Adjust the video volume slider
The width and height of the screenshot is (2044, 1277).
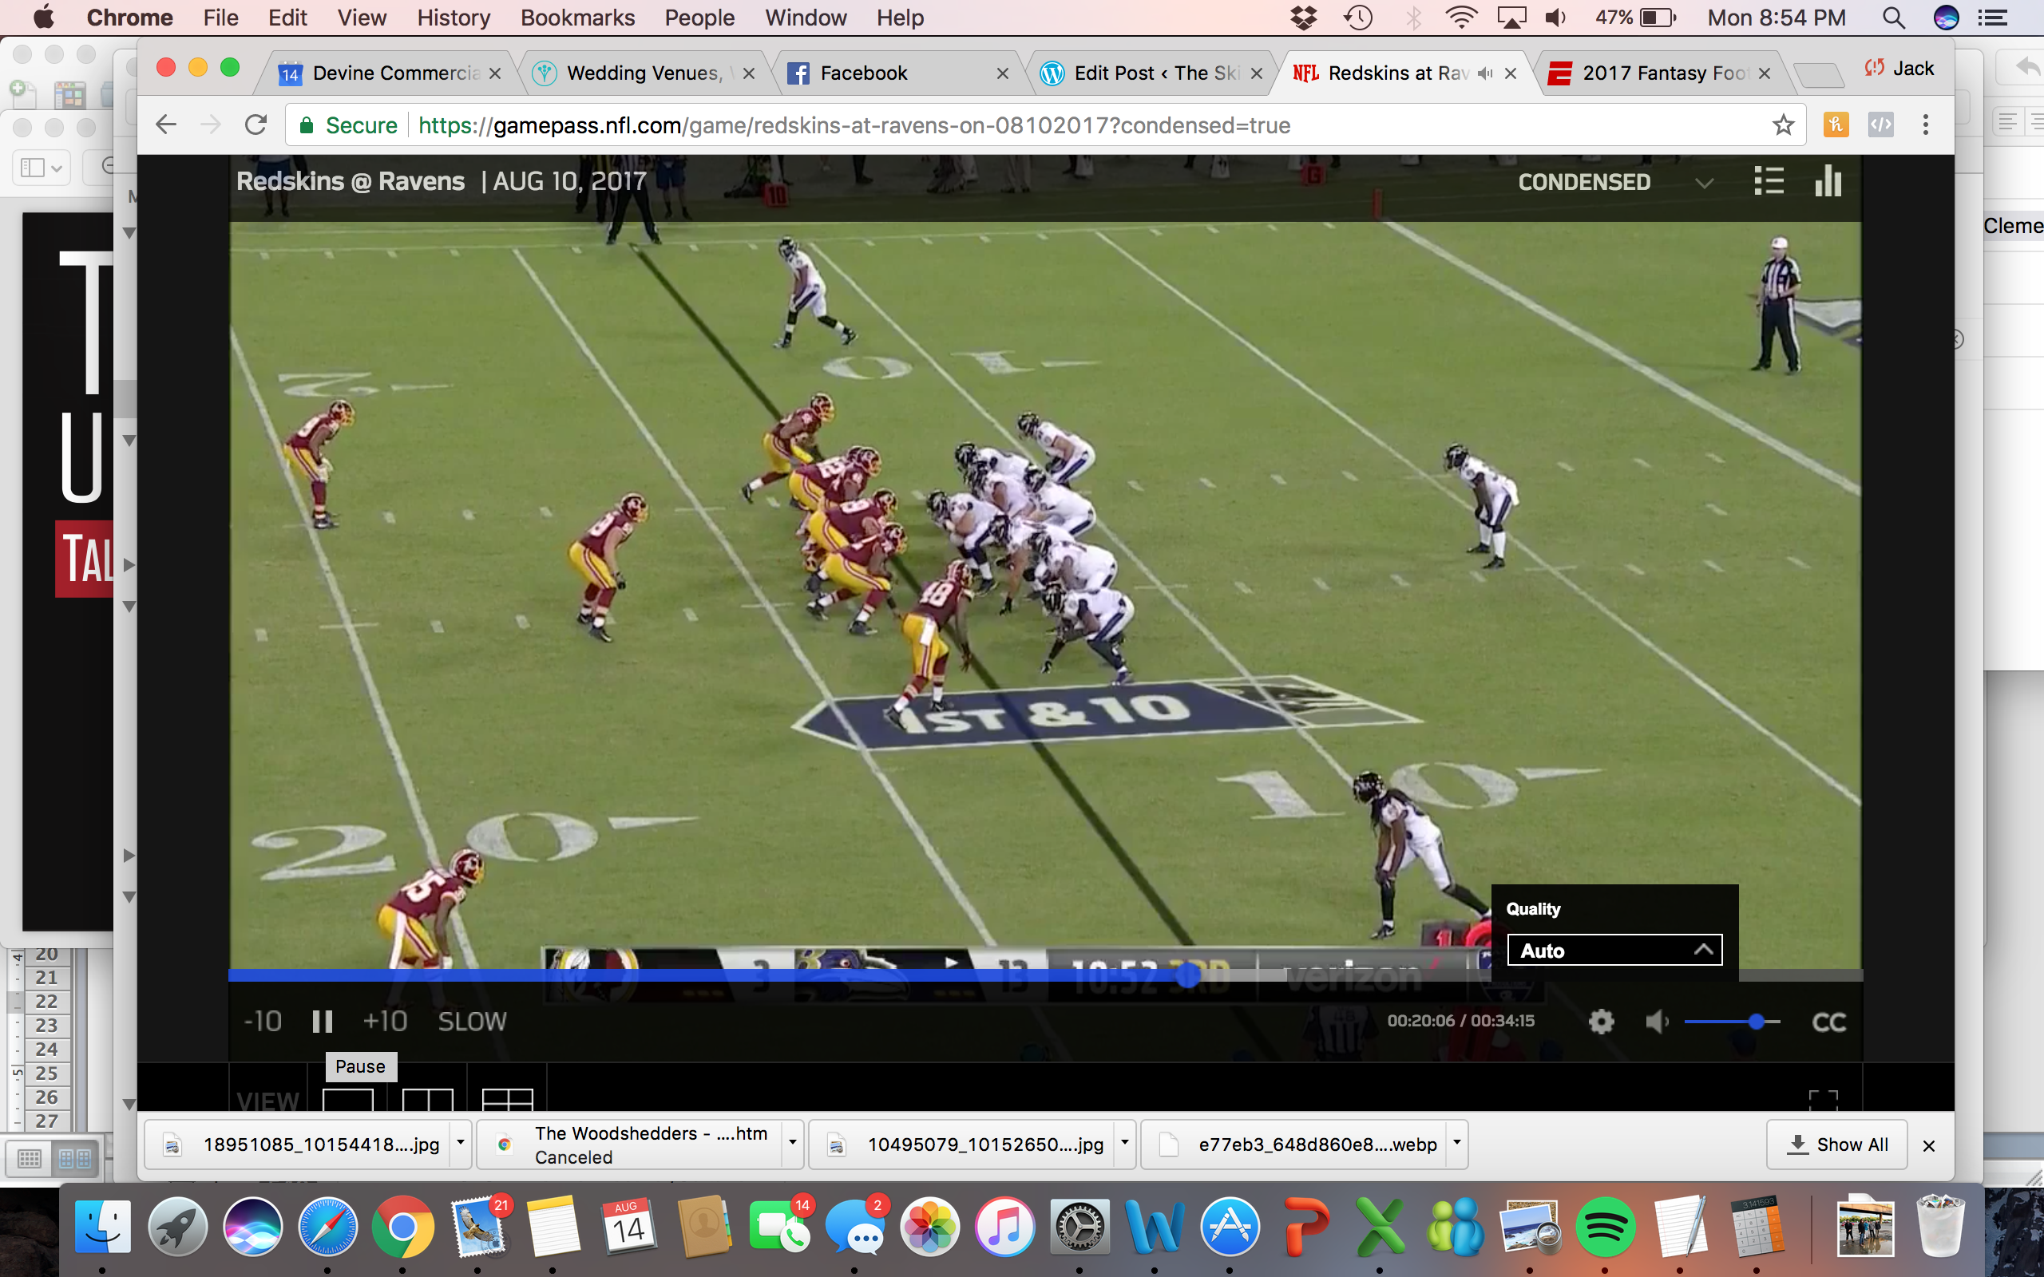click(x=1755, y=1022)
